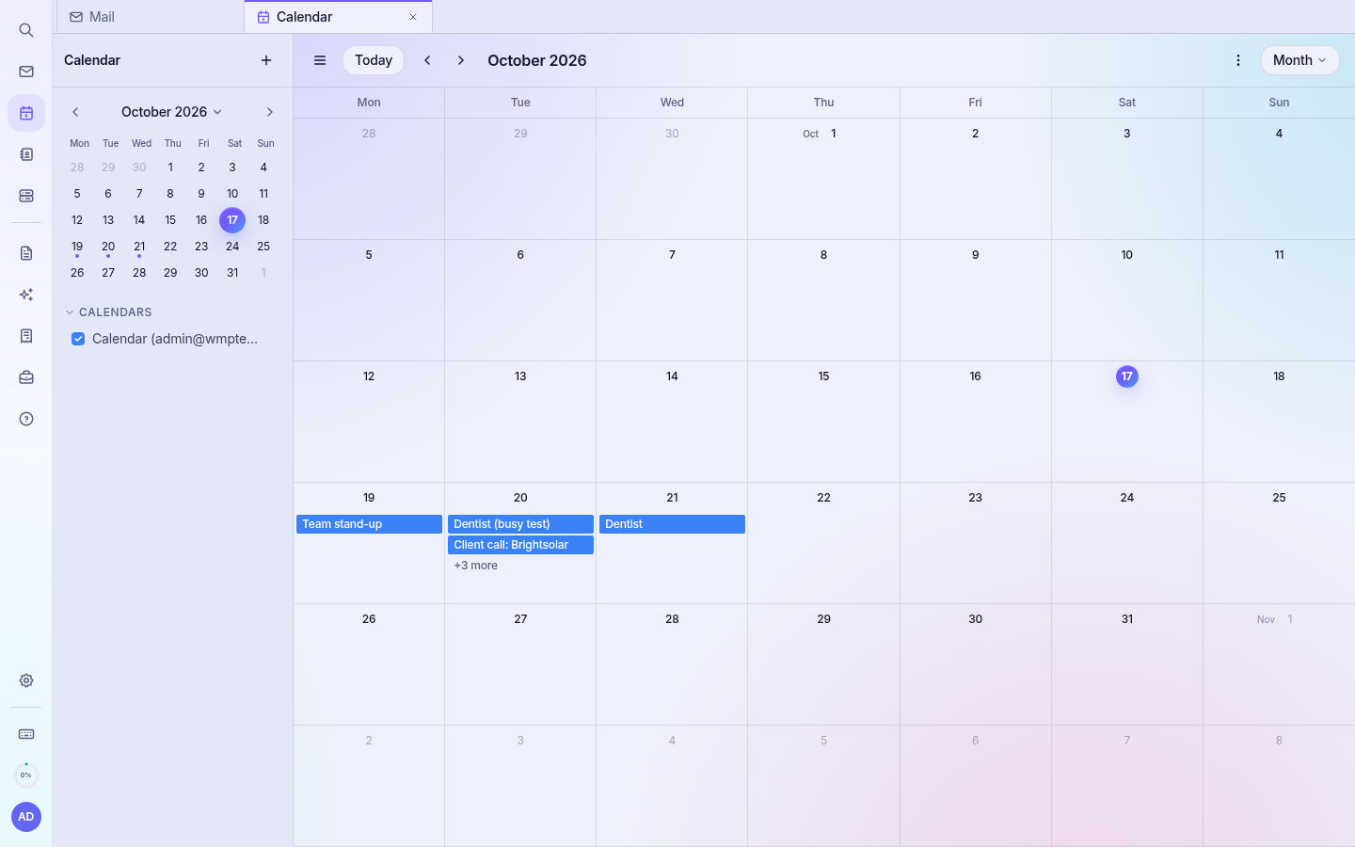Click the day 30 cell in main grid

pyautogui.click(x=976, y=664)
